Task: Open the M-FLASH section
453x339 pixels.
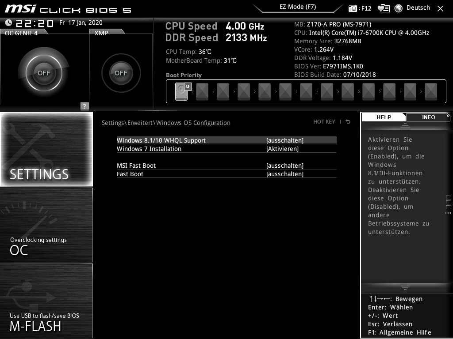Action: pos(46,301)
